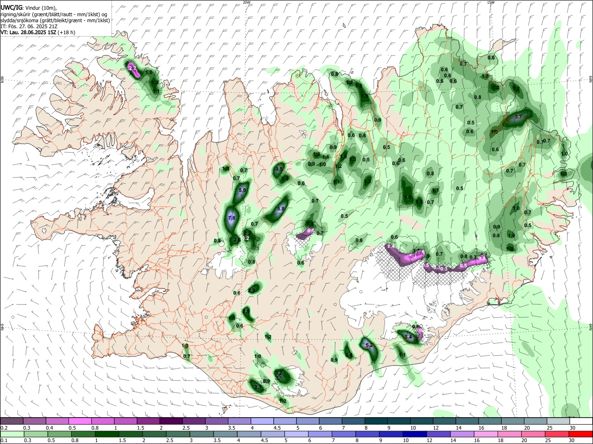Select the 3.7 value in the northeast
593x444 pixels.
pyautogui.click(x=518, y=117)
